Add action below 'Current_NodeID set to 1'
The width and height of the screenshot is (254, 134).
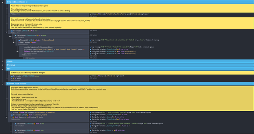(93, 128)
